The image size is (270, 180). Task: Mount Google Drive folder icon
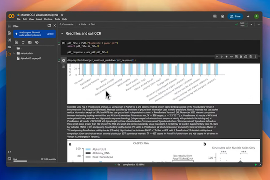tap(30, 42)
